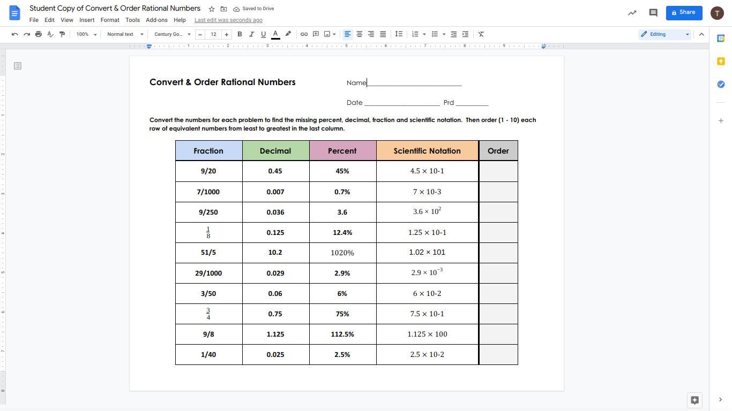Click the font size field
The width and height of the screenshot is (732, 411).
pyautogui.click(x=213, y=34)
